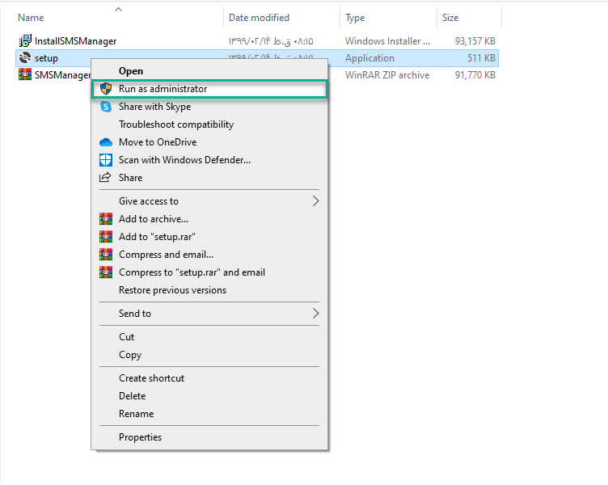This screenshot has width=608, height=485.
Task: Expand Send to submenu arrow
Action: pos(315,314)
